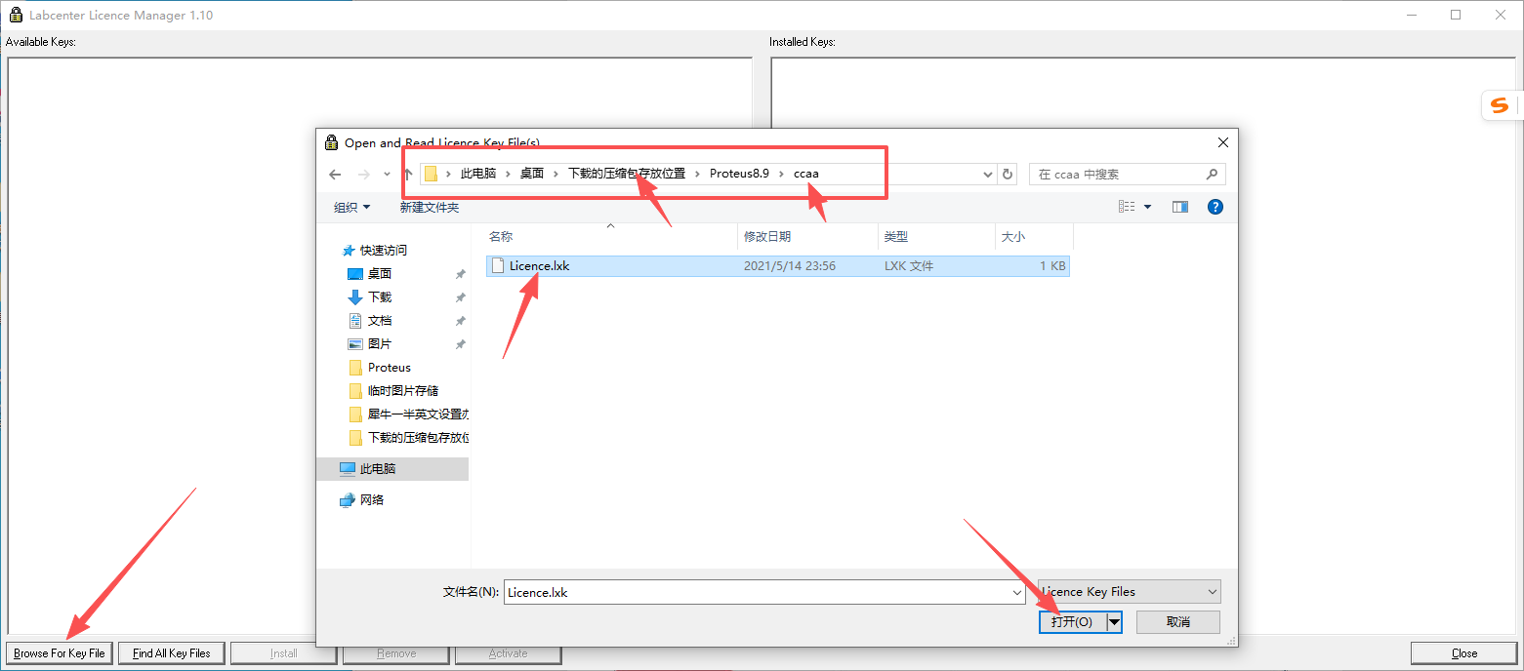The height and width of the screenshot is (671, 1524).
Task: Click 2021/5/14 23:56 date cell
Action: (x=790, y=265)
